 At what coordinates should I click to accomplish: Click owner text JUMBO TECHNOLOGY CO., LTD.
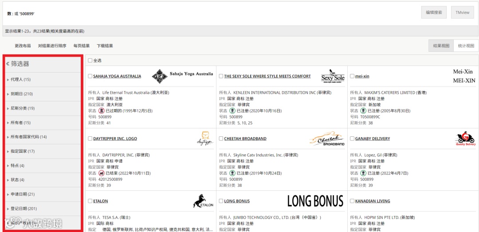(261, 217)
